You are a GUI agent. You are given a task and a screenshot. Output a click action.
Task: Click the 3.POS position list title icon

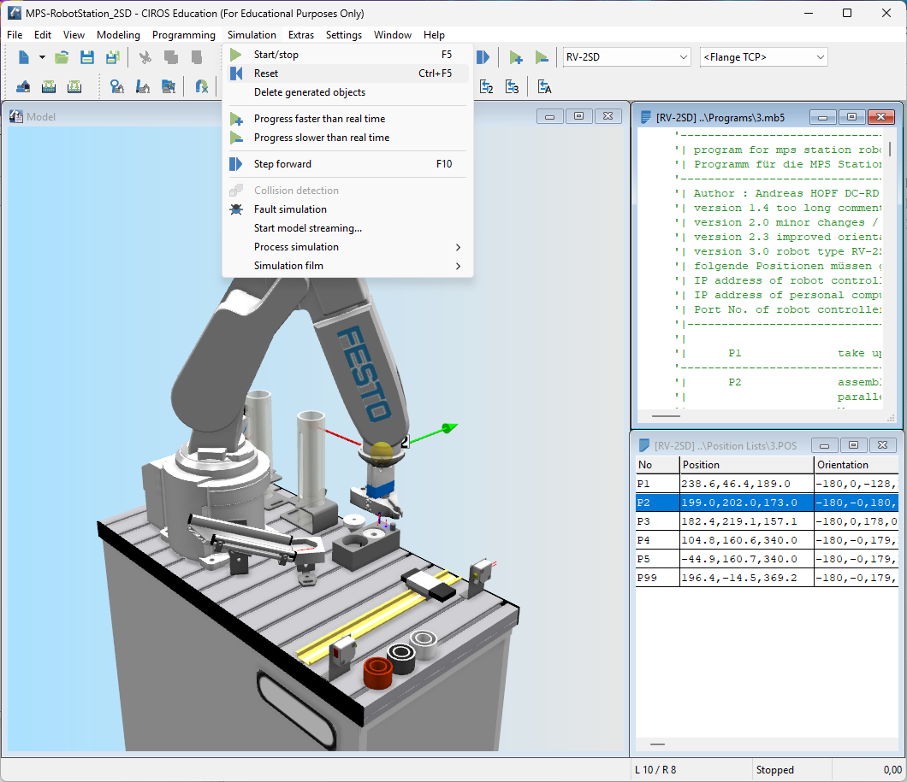(x=643, y=445)
